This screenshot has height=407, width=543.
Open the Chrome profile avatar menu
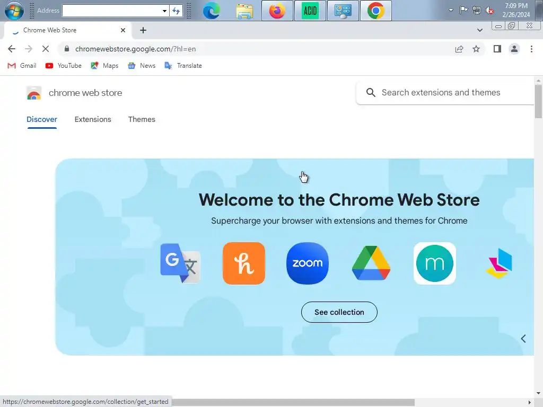pyautogui.click(x=514, y=49)
